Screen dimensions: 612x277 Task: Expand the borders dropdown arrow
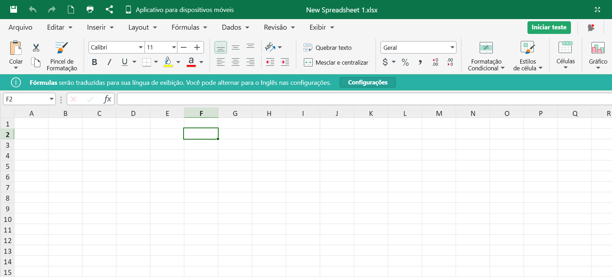click(156, 62)
